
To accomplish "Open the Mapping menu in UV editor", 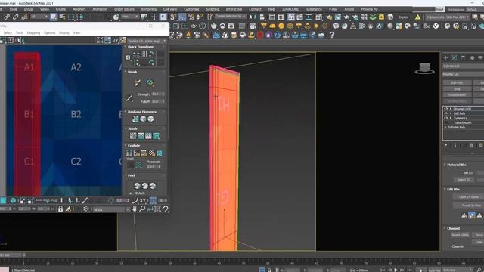I will pyautogui.click(x=33, y=32).
